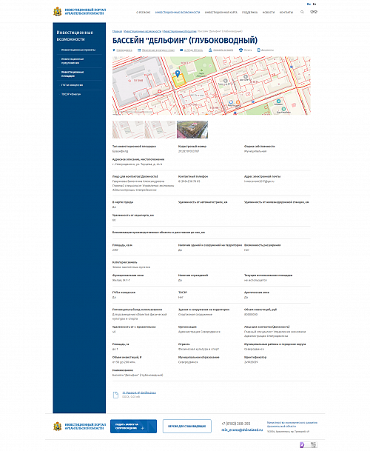Click the blue location pin on the map
370x451 pixels.
click(178, 74)
